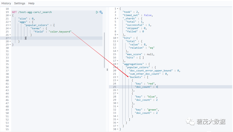Open the Settings menu
This screenshot has height=132, width=233.
click(20, 3)
